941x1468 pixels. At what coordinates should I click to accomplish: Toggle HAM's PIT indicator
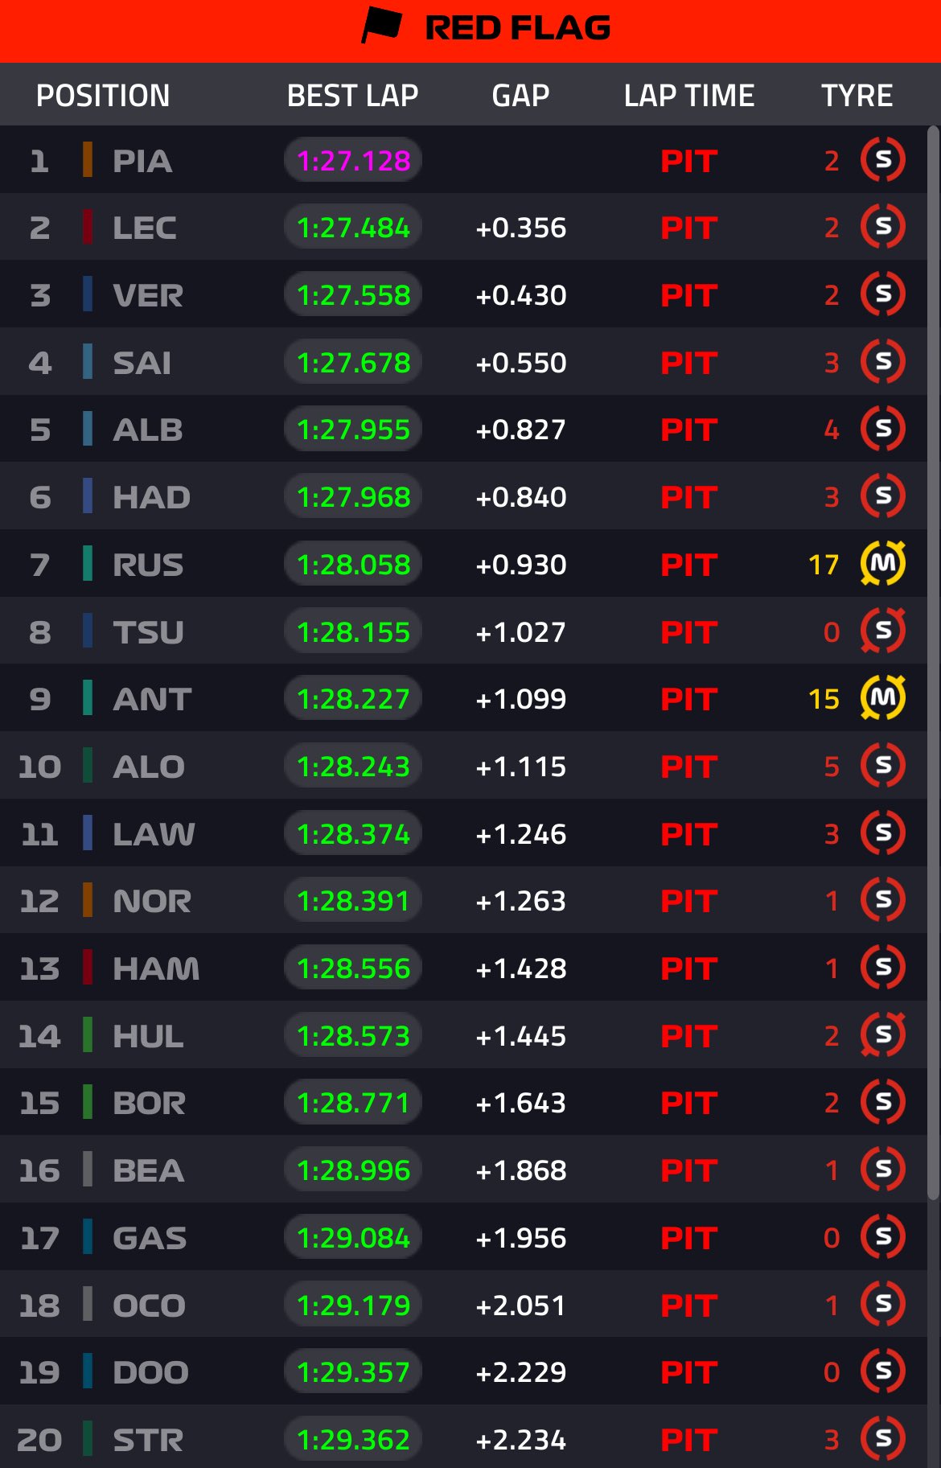coord(688,968)
